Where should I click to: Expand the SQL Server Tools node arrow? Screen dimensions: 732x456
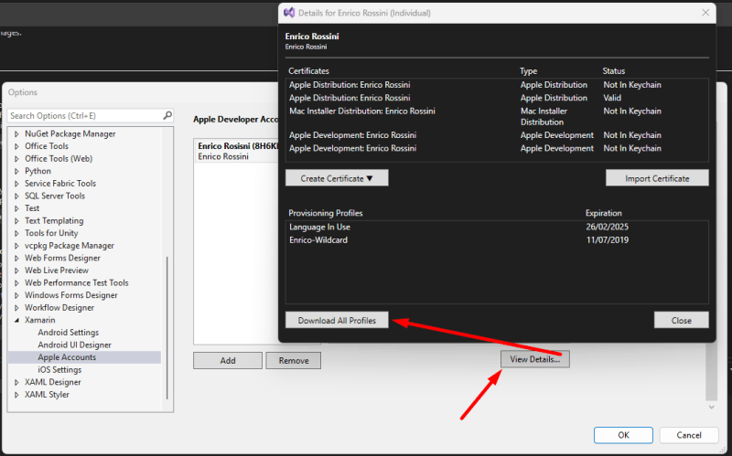pos(16,196)
